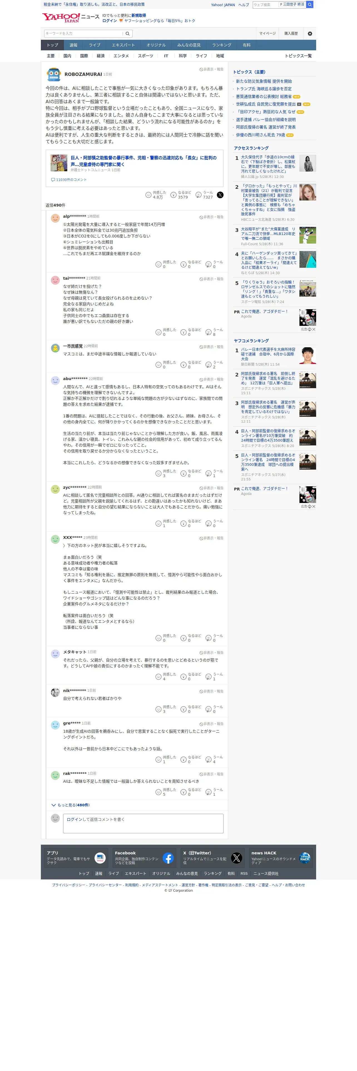Screen dimensions: 357x1071
Task: Toggle 共感した on メタキャット's reply
Action: pos(165,676)
